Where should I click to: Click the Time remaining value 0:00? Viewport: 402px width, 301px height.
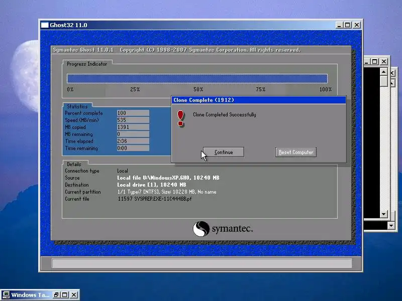[x=133, y=148]
